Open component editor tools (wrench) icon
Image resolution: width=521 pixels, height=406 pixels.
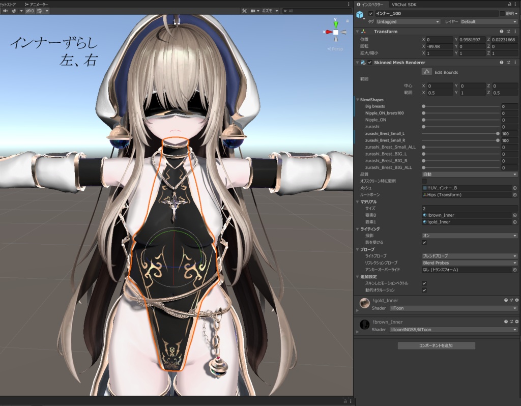(244, 11)
